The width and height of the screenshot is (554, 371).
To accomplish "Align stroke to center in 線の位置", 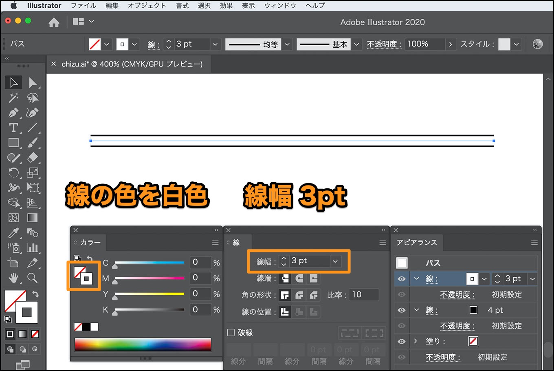I will [285, 312].
